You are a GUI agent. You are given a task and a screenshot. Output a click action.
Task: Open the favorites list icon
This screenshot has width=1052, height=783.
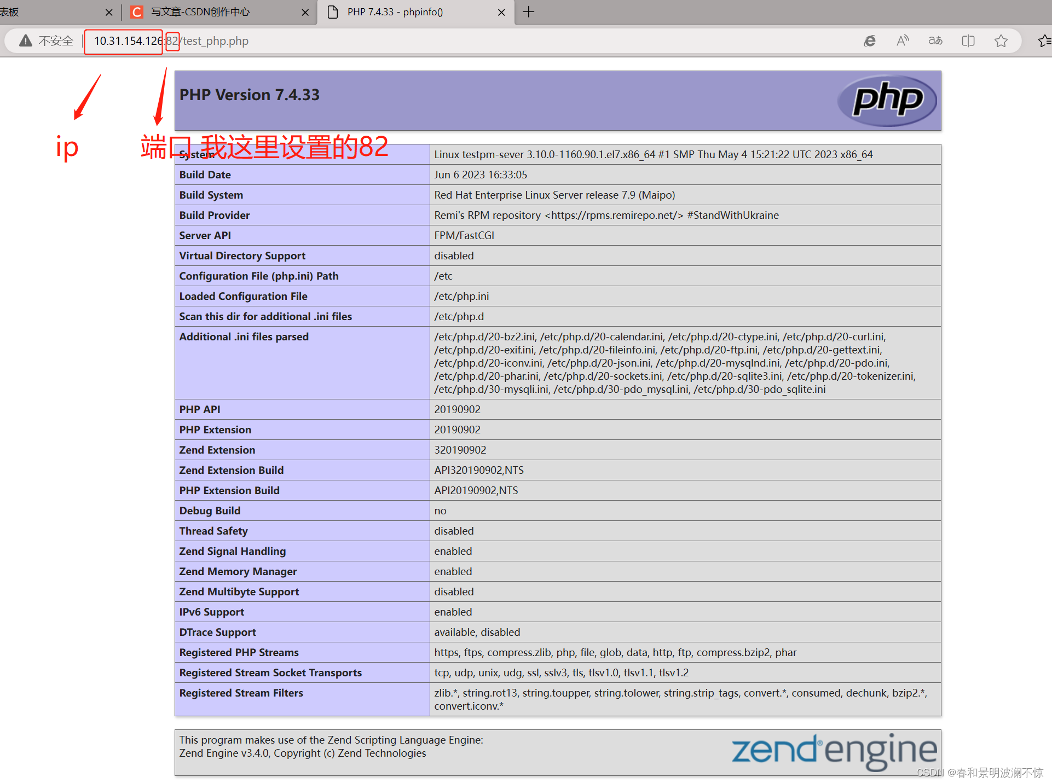pyautogui.click(x=1044, y=41)
